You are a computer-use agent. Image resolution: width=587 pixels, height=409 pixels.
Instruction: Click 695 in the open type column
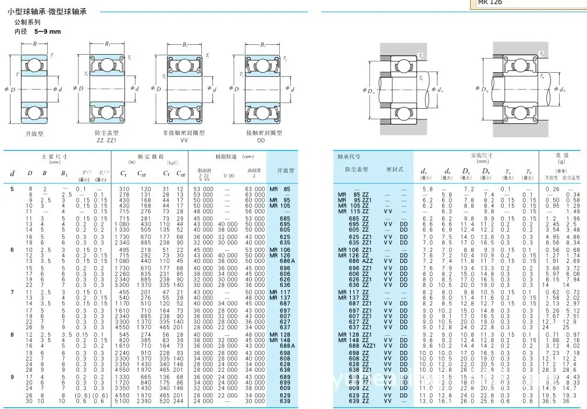click(x=285, y=224)
